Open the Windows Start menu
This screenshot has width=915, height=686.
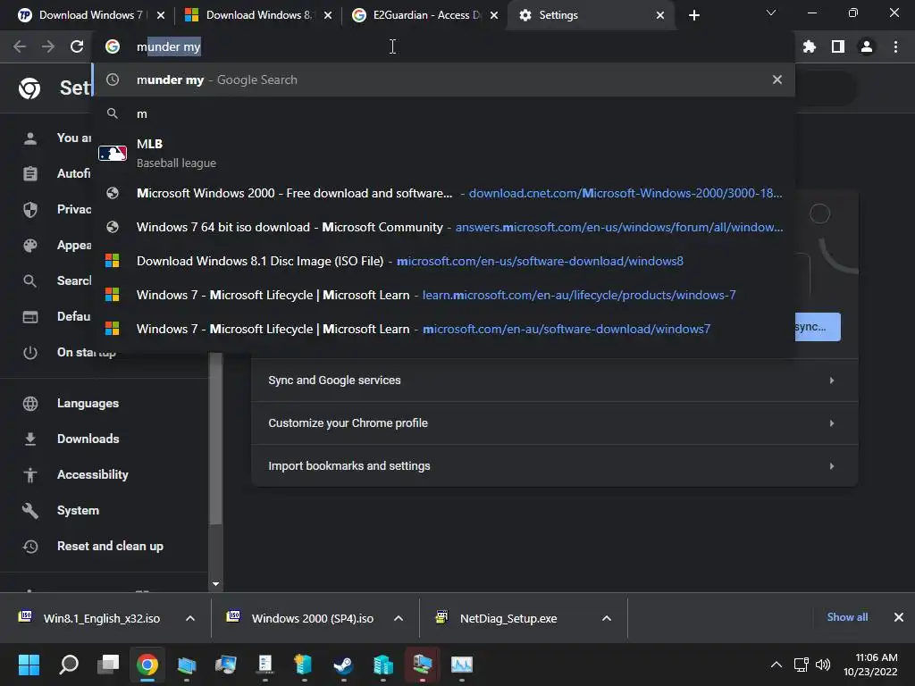pos(29,665)
